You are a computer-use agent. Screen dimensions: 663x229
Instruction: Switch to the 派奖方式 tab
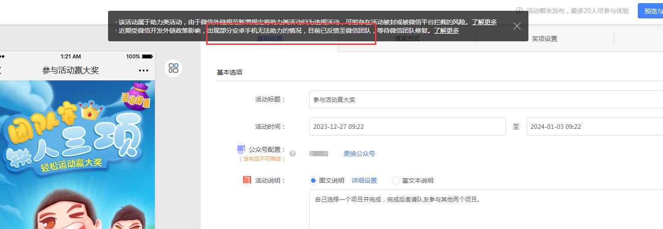click(407, 39)
